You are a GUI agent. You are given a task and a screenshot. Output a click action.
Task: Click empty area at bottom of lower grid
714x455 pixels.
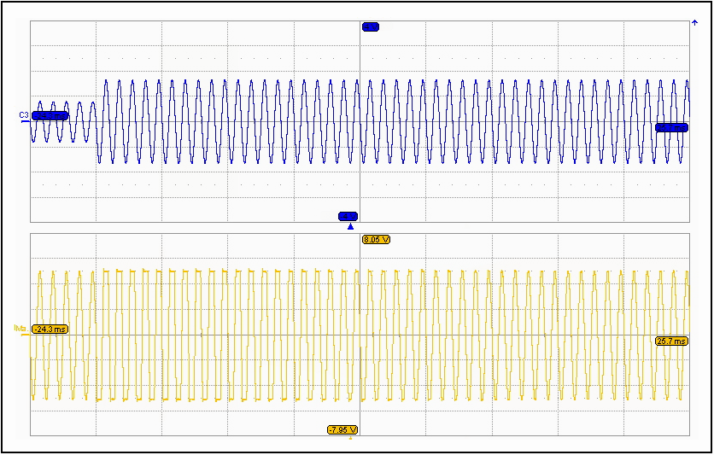coord(214,423)
